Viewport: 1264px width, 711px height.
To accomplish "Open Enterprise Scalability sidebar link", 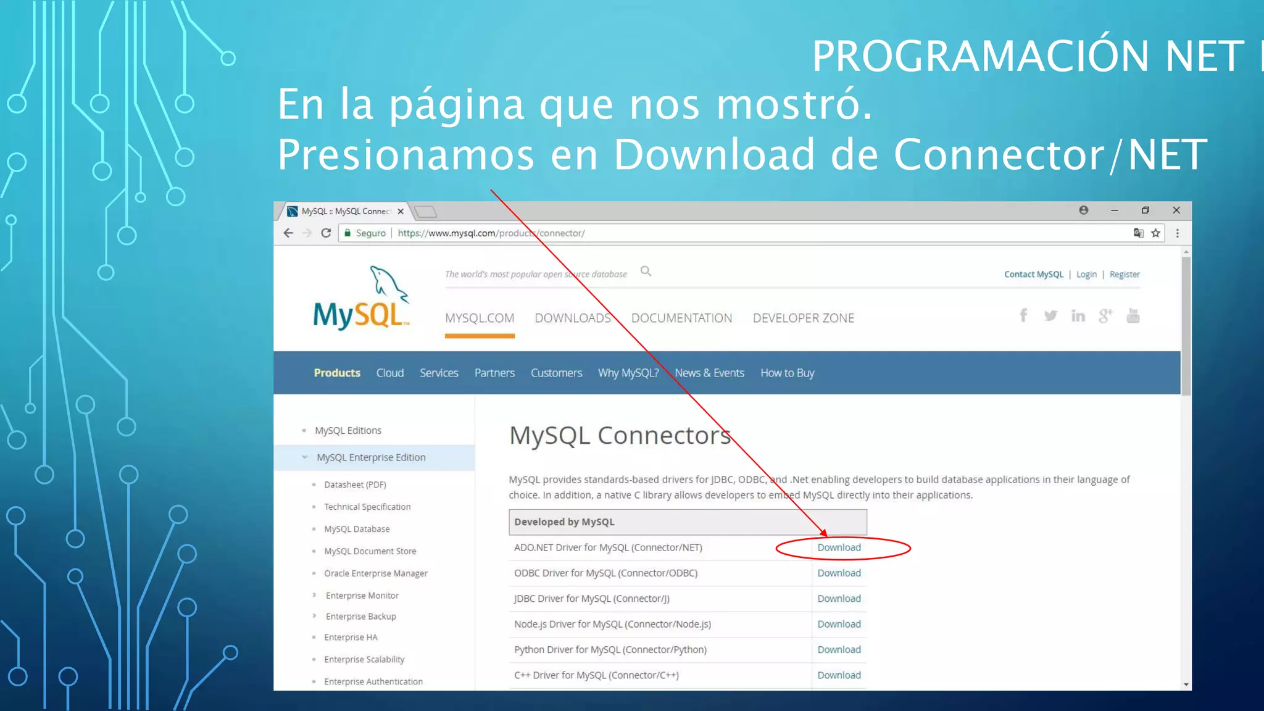I will point(364,659).
